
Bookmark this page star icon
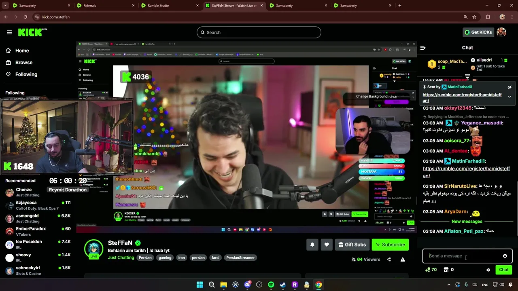[x=474, y=17]
